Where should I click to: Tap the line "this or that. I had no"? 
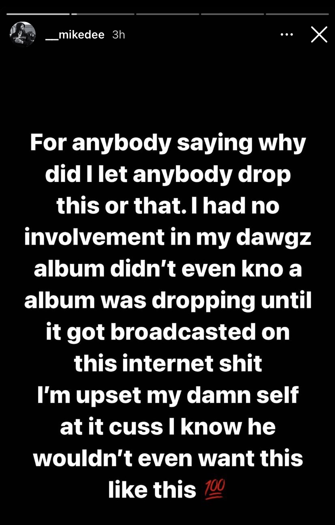coord(168,206)
